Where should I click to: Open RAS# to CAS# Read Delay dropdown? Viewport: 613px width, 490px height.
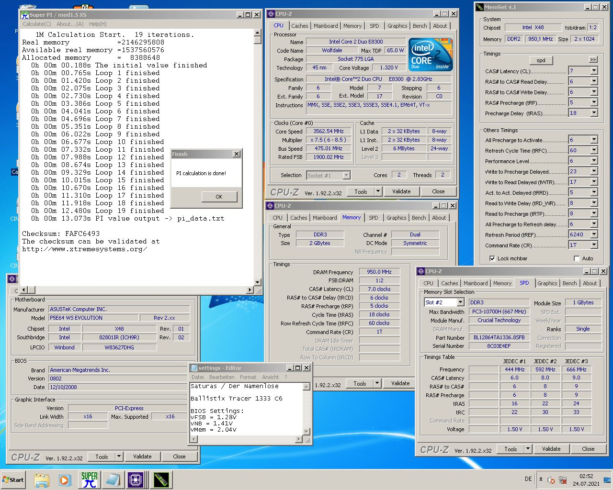pyautogui.click(x=594, y=81)
